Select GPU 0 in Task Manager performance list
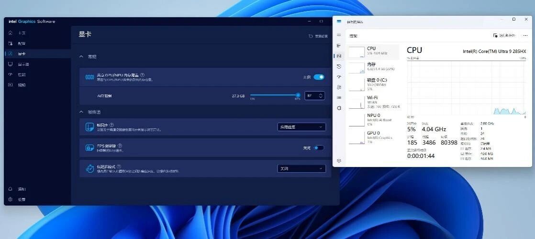Viewport: 535px width, 239px height. tap(373, 137)
